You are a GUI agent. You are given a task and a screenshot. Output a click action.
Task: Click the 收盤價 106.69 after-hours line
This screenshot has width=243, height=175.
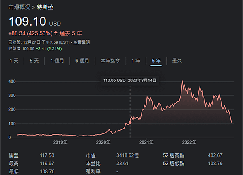[35, 49]
